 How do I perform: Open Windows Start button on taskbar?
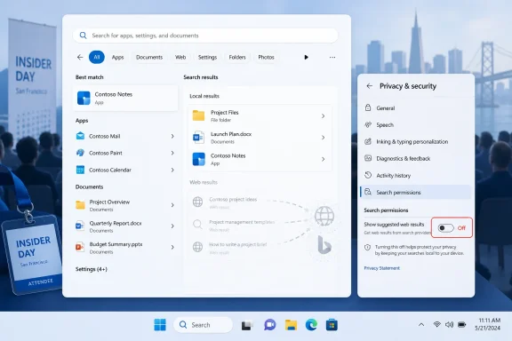160,325
